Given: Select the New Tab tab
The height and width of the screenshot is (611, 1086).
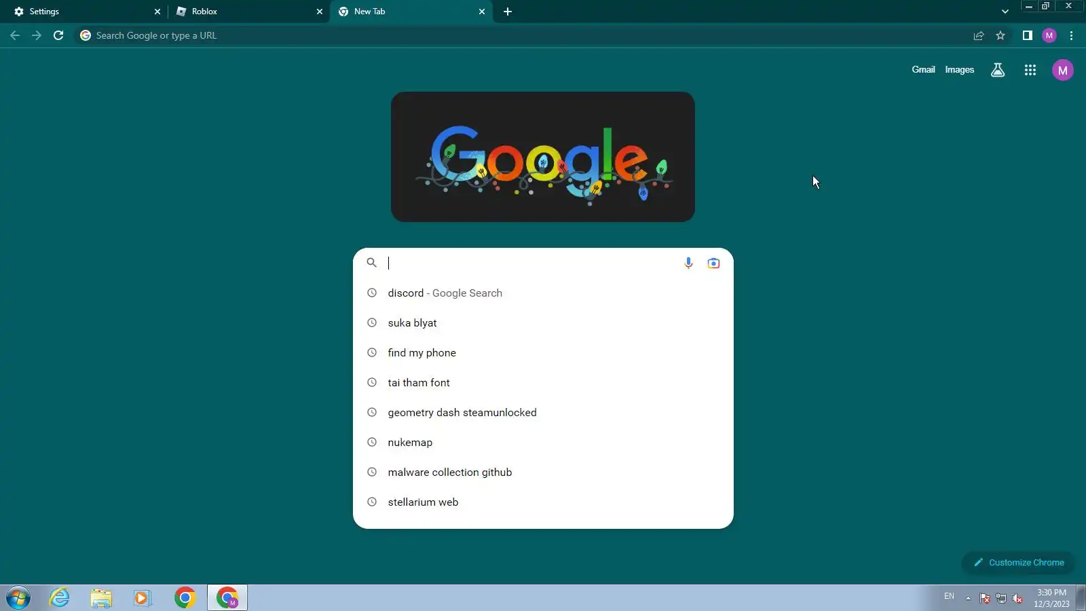Looking at the screenshot, I should tap(411, 12).
